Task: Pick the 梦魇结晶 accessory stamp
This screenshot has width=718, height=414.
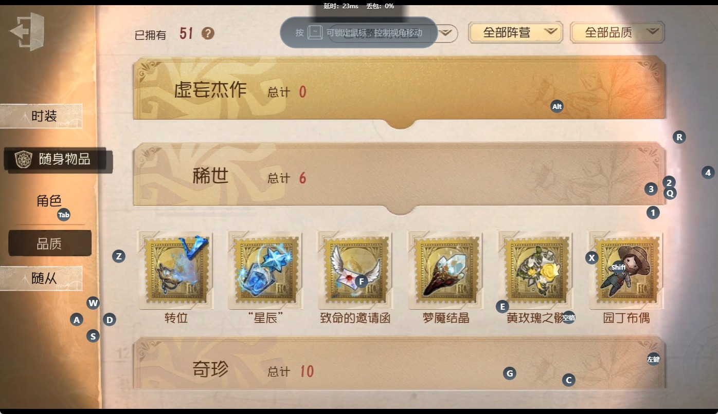Action: click(445, 270)
